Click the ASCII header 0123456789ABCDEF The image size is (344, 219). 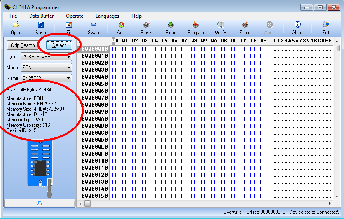pyautogui.click(x=303, y=41)
